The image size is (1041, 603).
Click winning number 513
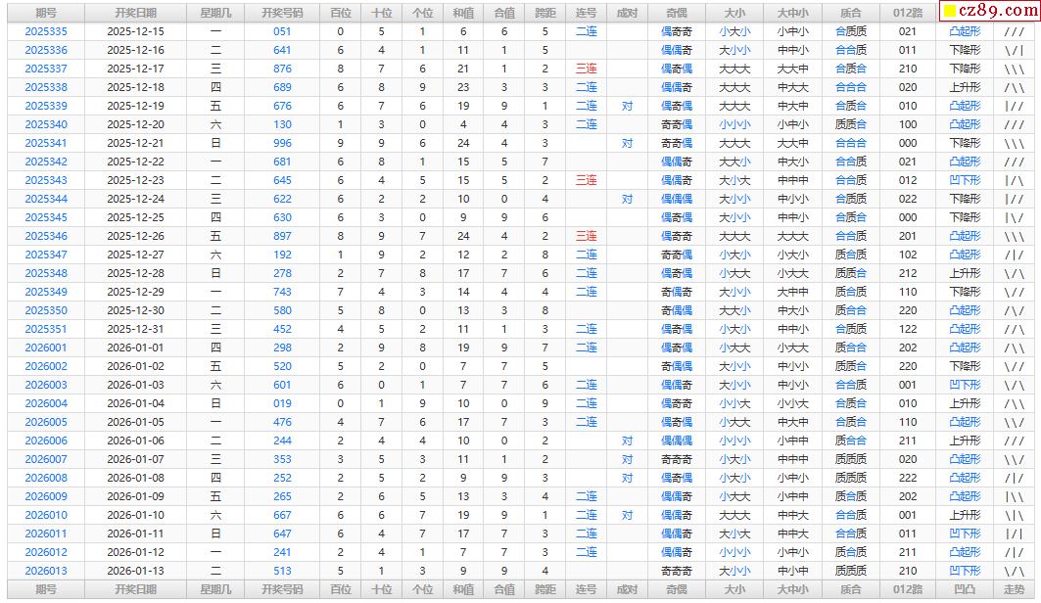[282, 570]
